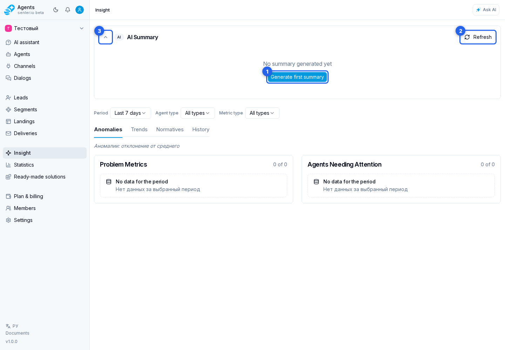Open Leads in sidebar
Viewport: 505px width, 350px height.
click(x=45, y=98)
